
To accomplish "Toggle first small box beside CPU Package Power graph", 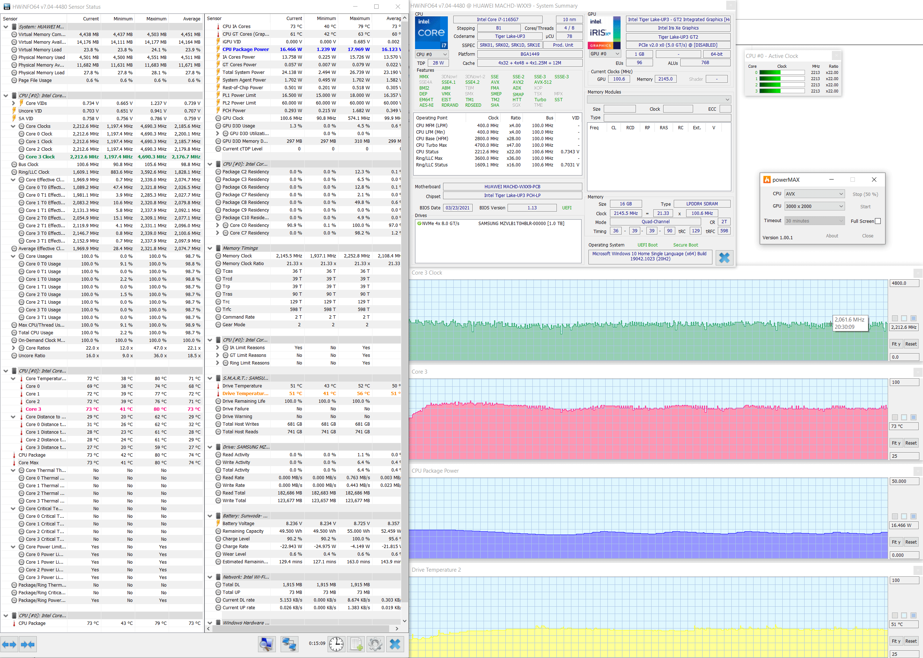I will 895,517.
